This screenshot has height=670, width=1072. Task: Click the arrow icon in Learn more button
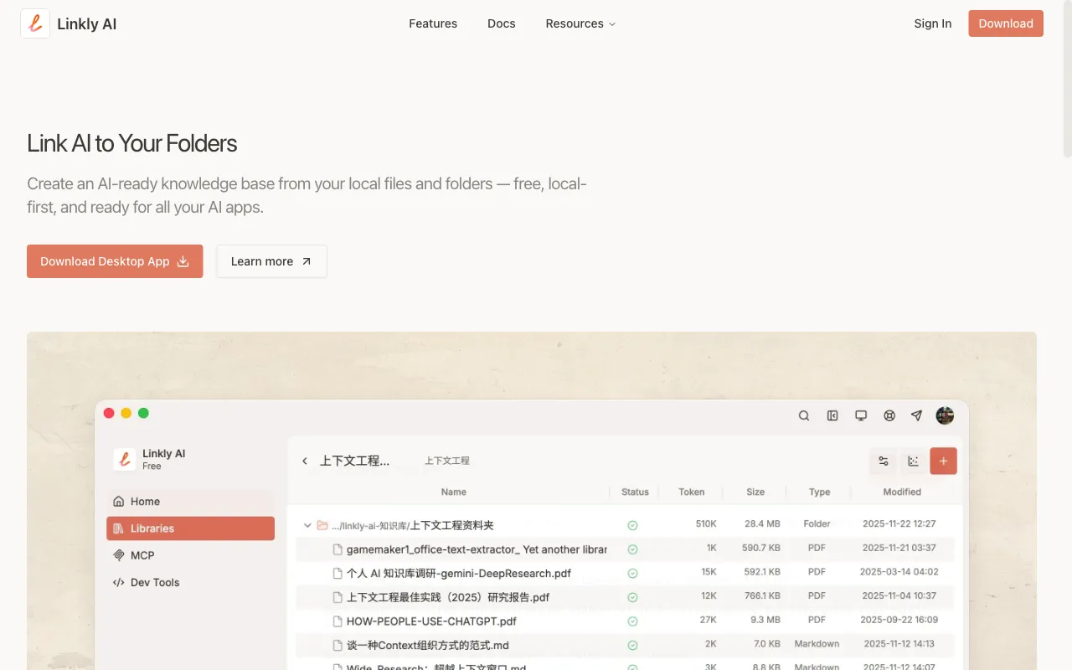[x=307, y=261]
